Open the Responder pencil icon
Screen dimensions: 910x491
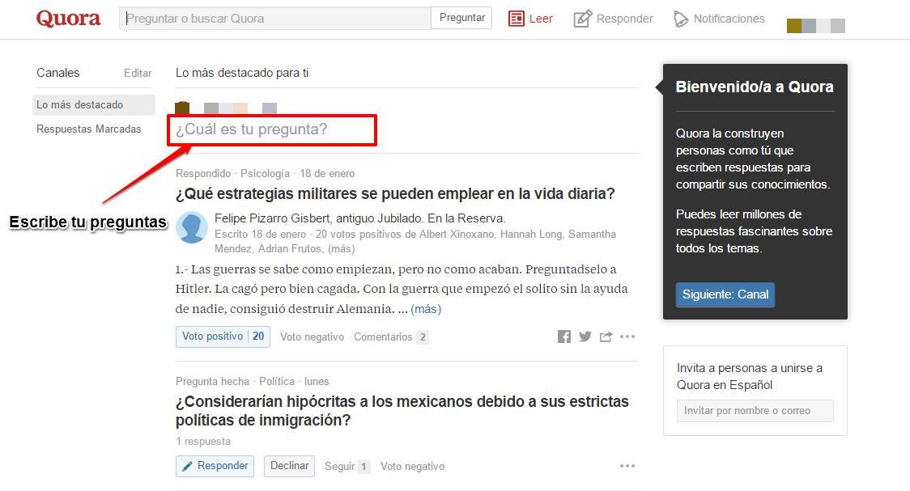pos(583,19)
